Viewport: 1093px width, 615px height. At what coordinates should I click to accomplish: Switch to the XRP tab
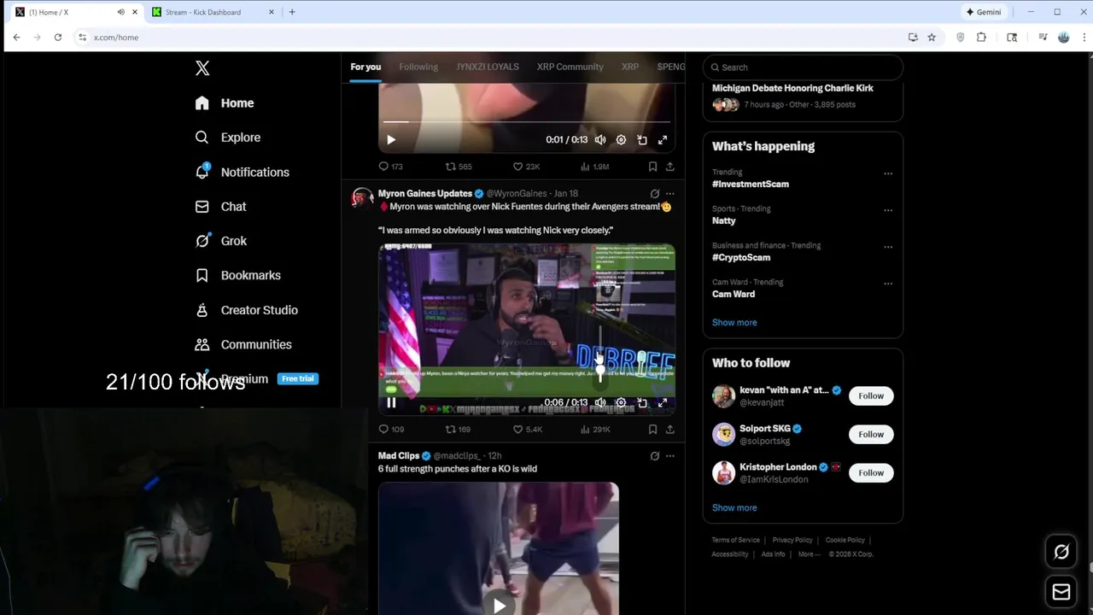(630, 67)
